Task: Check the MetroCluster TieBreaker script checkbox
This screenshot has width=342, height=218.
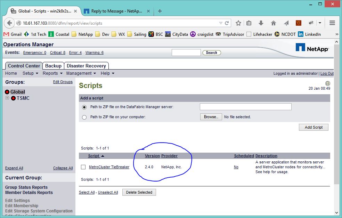Action: click(x=83, y=167)
